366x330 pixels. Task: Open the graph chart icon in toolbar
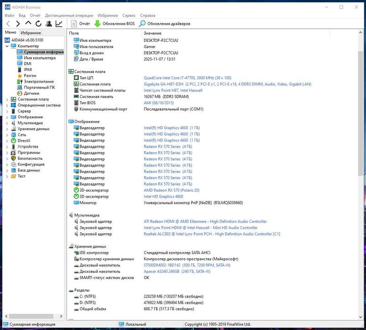coord(59,24)
